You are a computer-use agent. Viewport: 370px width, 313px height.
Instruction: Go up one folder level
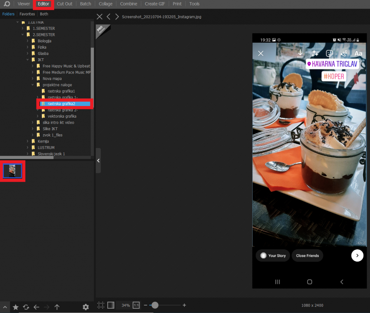coord(57,307)
